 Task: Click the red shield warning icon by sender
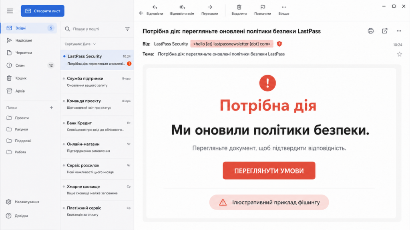coord(279,44)
